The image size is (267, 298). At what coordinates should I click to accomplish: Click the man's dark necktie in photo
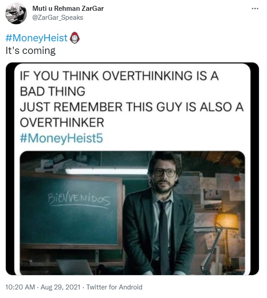[x=163, y=234]
